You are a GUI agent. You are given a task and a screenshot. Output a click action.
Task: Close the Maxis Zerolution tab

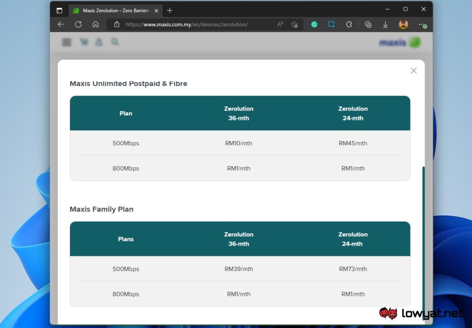(156, 10)
